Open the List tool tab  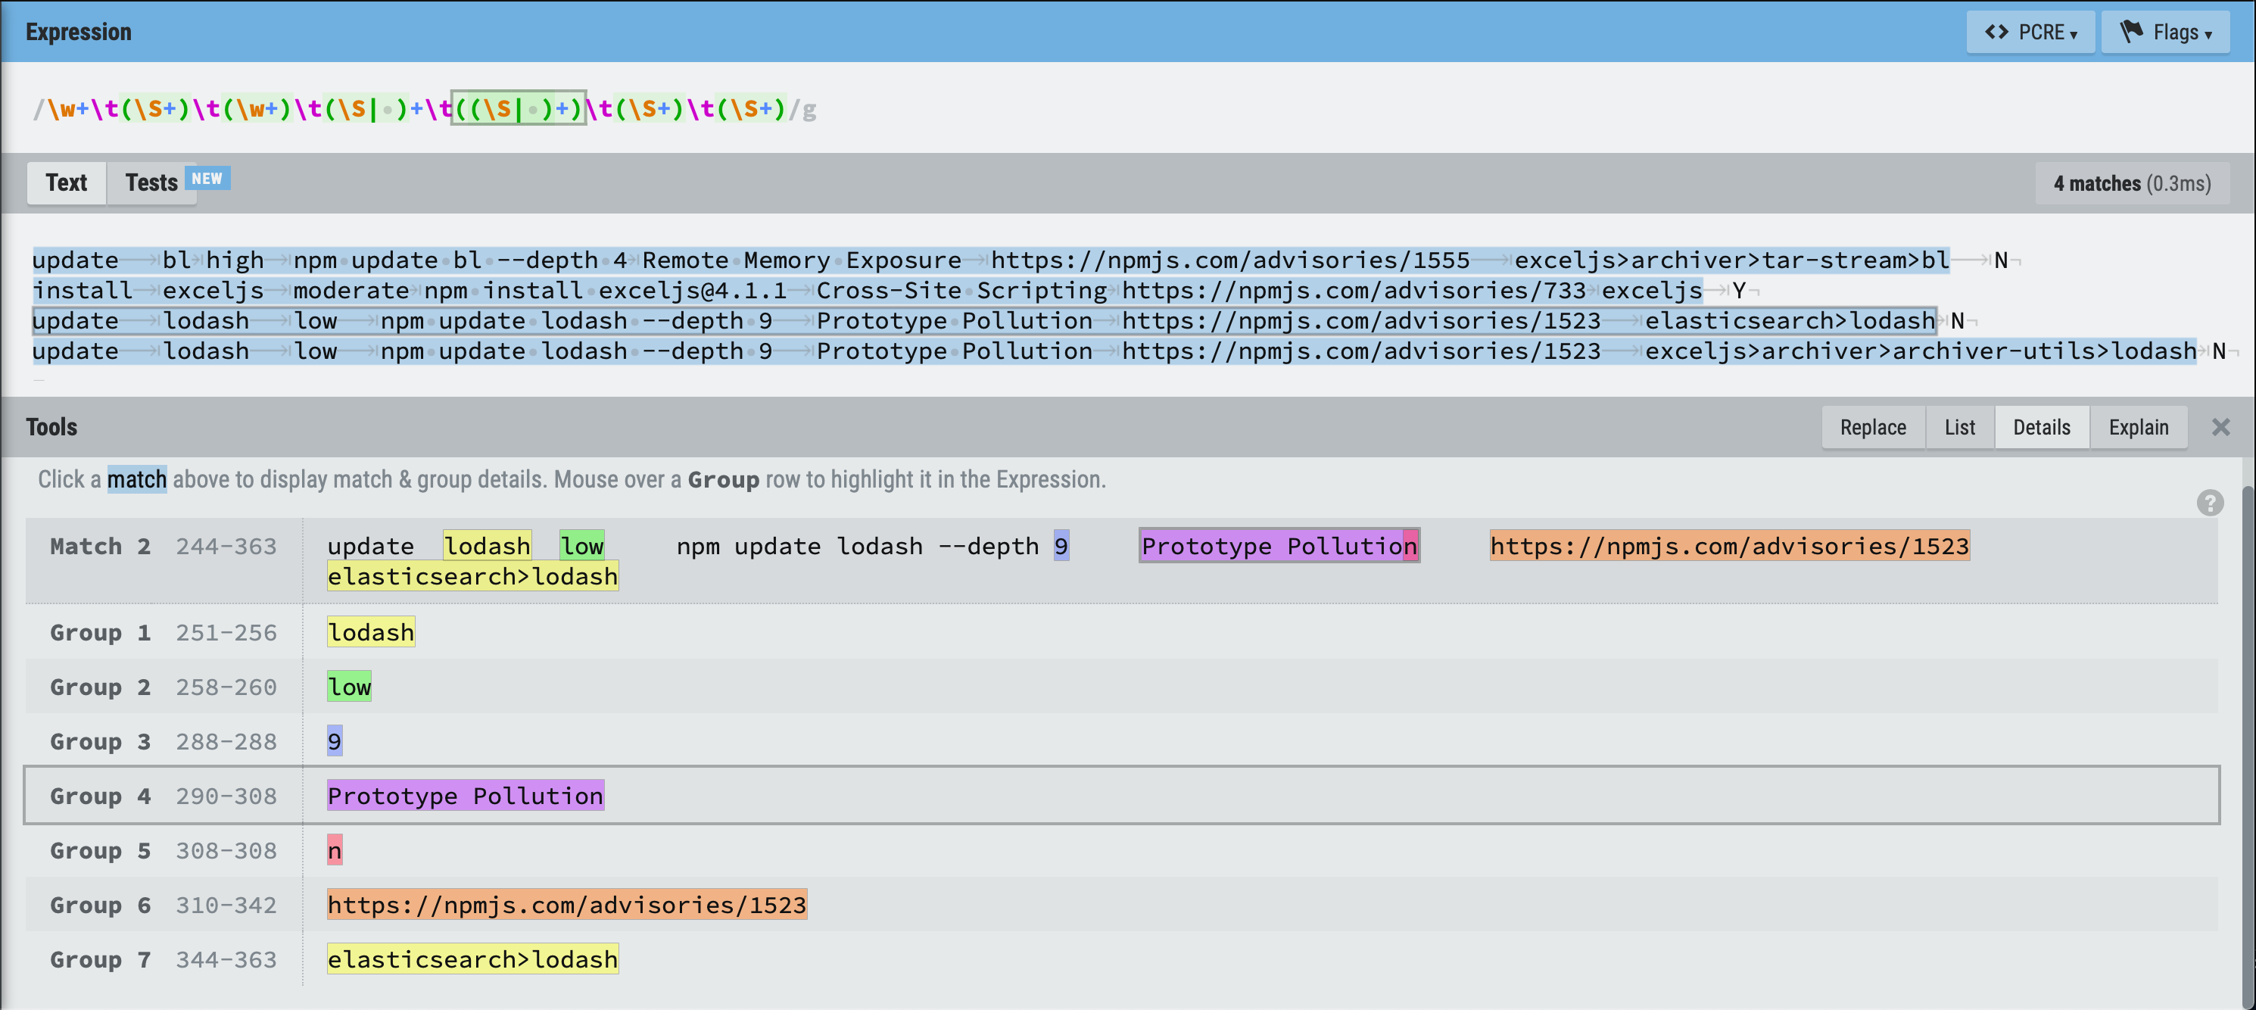coord(1960,428)
